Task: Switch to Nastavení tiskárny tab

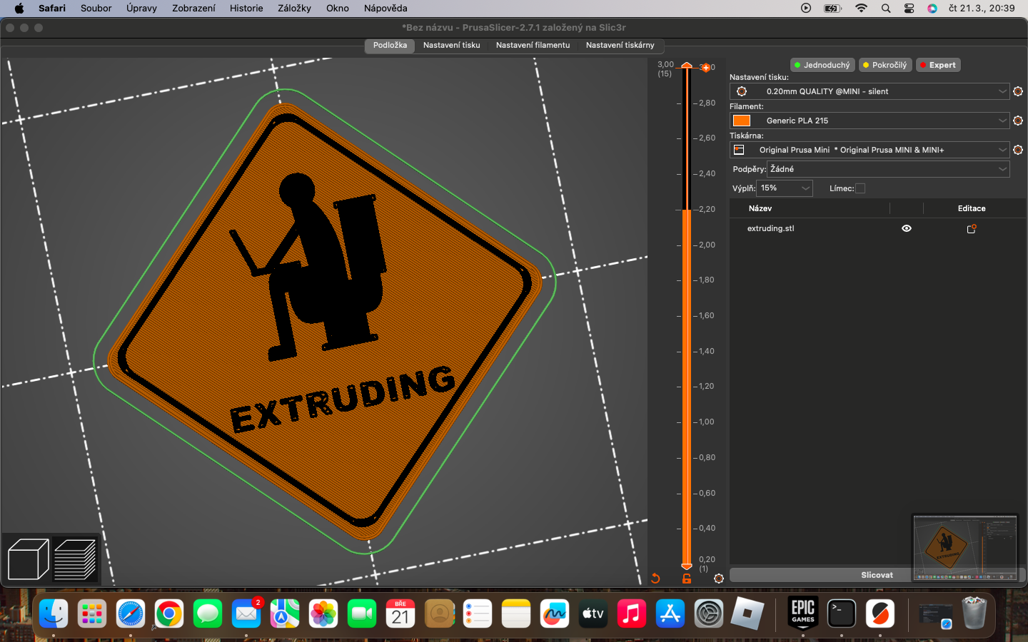Action: click(x=620, y=45)
